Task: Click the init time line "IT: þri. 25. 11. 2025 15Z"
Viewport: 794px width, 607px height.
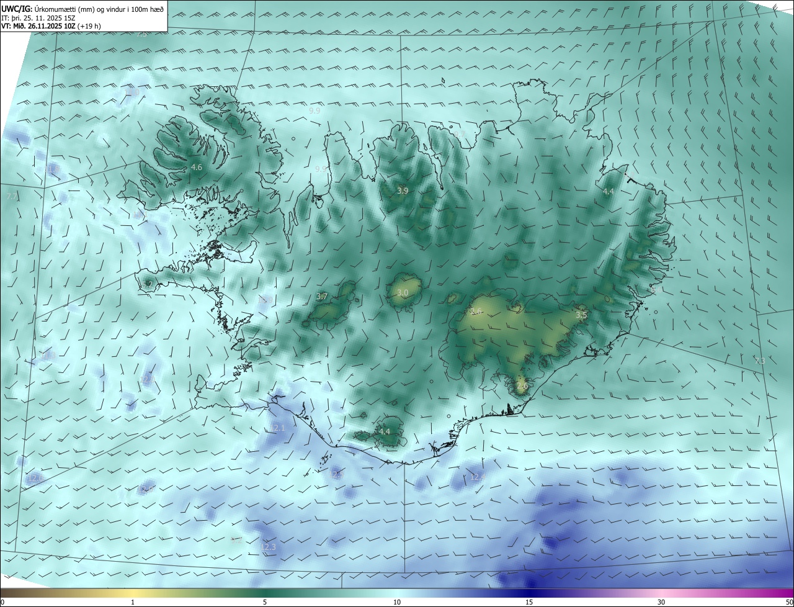Action: point(39,18)
